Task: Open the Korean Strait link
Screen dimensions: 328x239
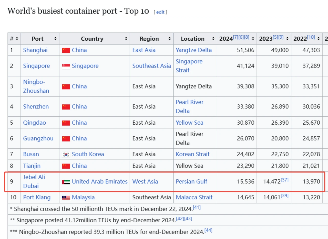Action: (x=192, y=154)
